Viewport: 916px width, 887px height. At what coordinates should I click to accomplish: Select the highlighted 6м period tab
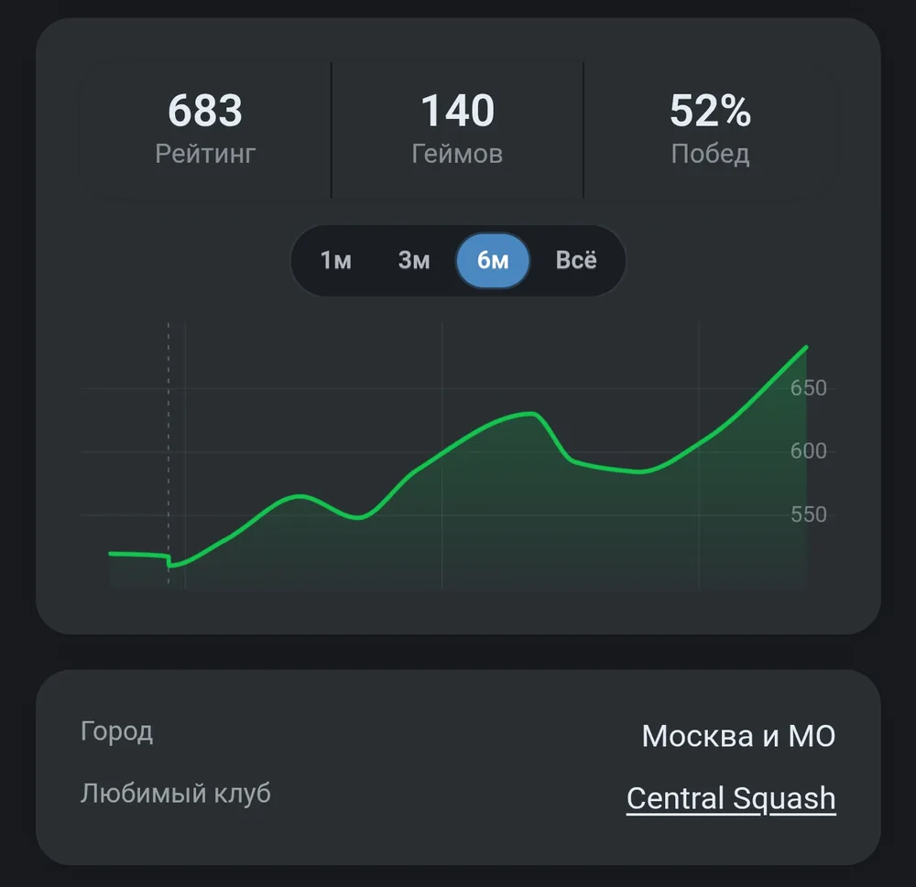click(x=493, y=261)
